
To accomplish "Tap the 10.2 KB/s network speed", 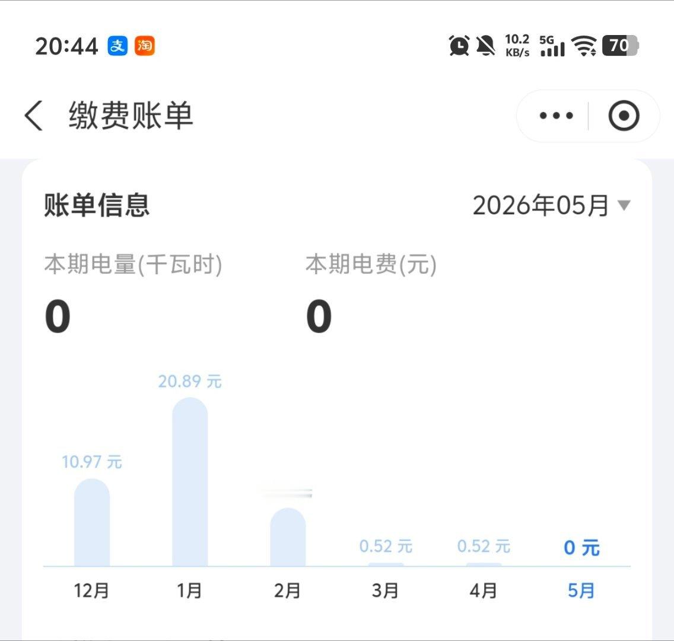I will (517, 46).
